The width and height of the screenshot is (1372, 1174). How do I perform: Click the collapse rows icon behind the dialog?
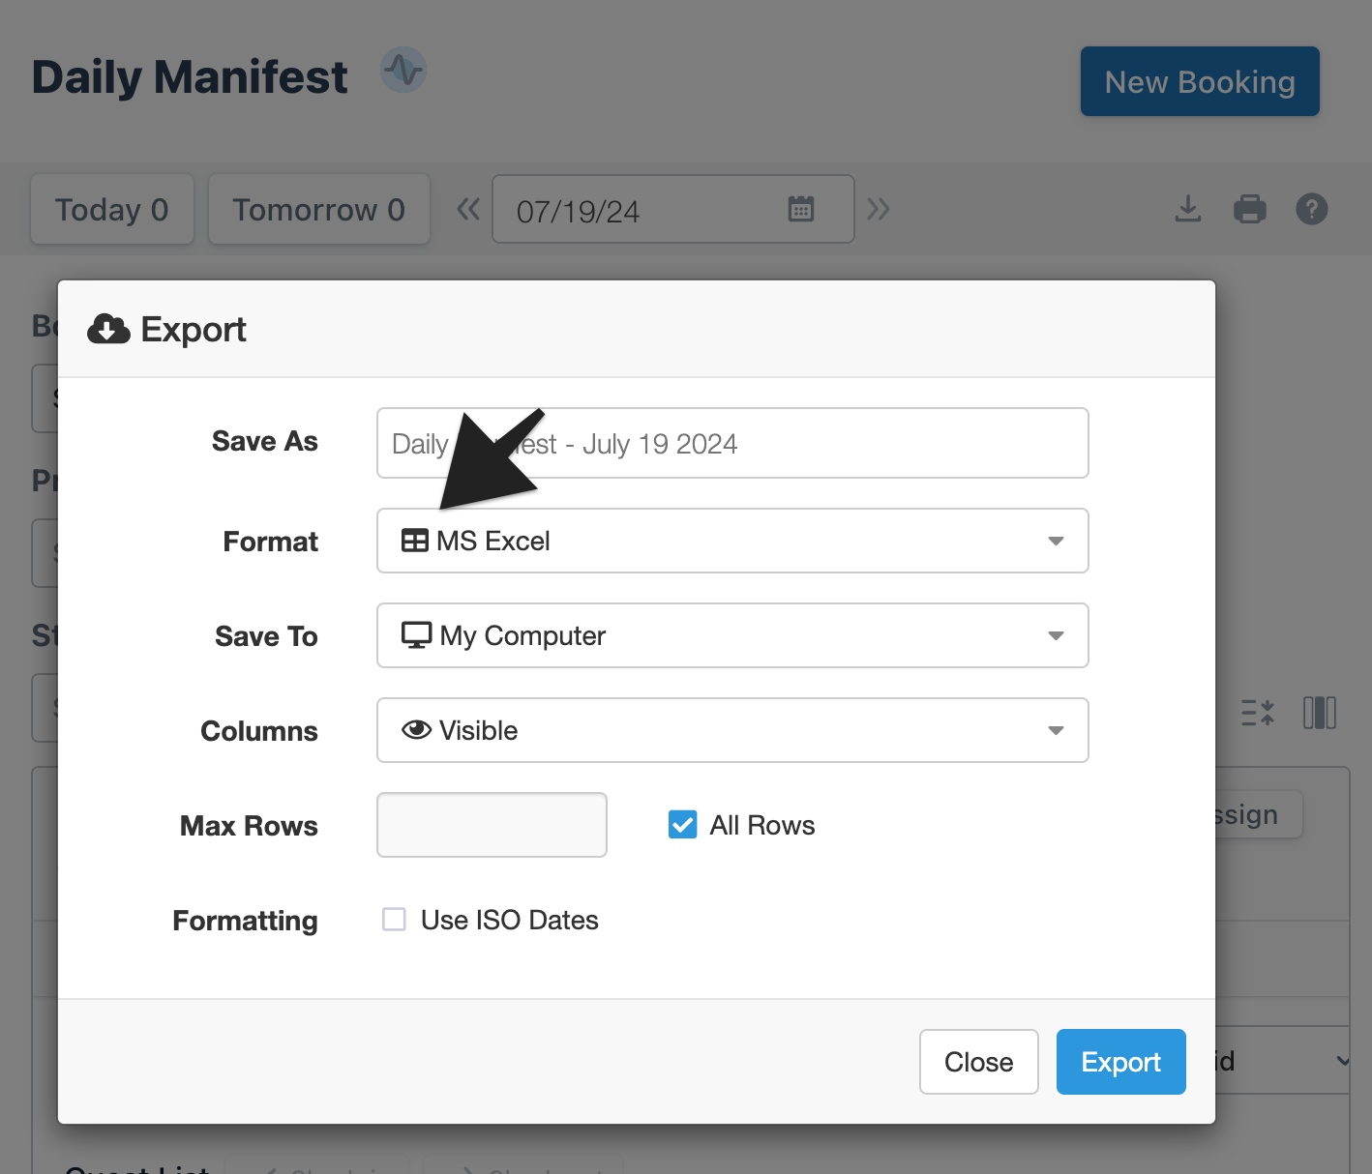coord(1258,714)
